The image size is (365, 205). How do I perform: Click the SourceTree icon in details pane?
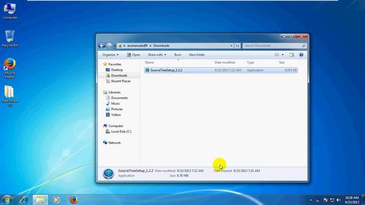(108, 173)
